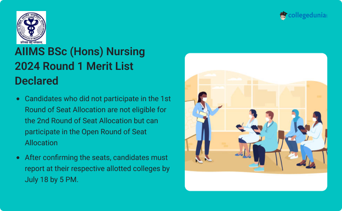Screen dimensions: 342x211
Task: Select the headline AIIMS BSc (Hons) Nursing
Action: 80,51
